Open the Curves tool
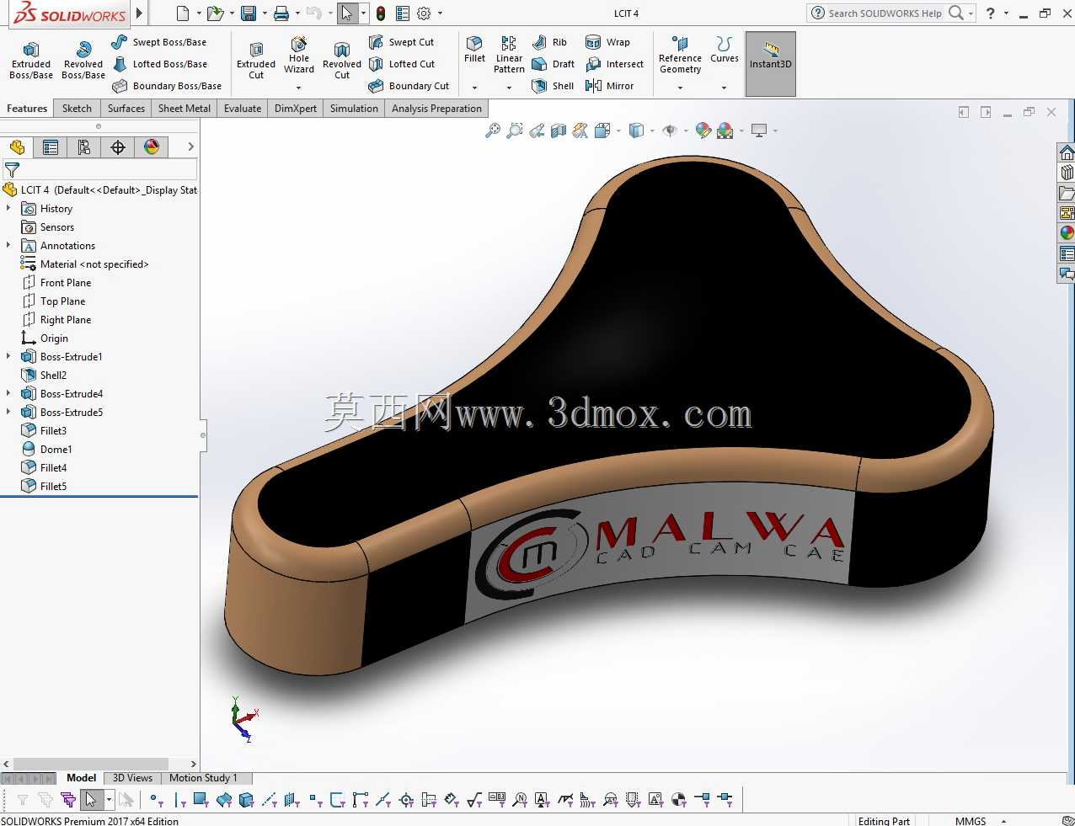 (x=724, y=49)
